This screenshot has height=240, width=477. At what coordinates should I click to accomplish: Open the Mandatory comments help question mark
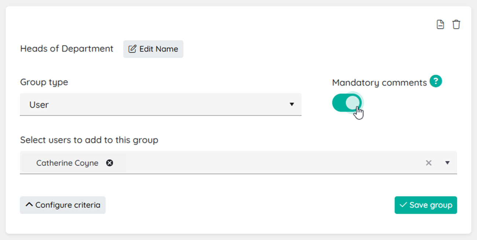[436, 81]
